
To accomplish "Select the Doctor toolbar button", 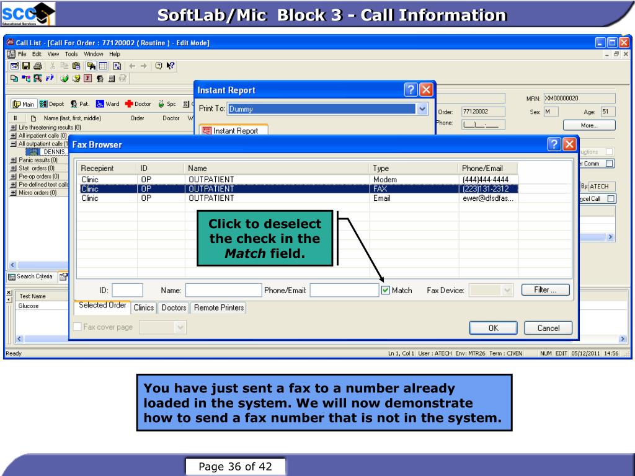I will 138,104.
